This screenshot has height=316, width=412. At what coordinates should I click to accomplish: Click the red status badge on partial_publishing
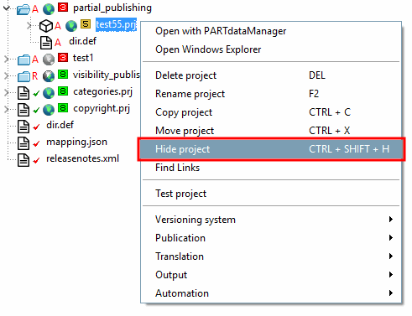coord(63,8)
